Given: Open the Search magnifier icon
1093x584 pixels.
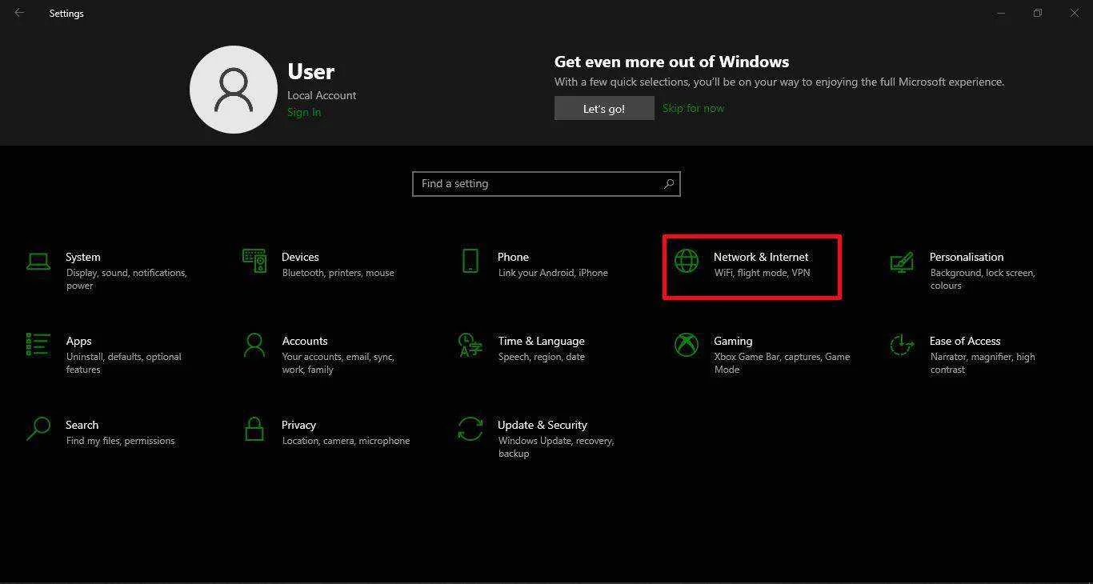Looking at the screenshot, I should 38,429.
